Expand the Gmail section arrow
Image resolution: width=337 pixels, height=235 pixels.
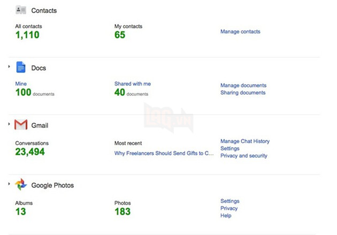[x=10, y=124]
